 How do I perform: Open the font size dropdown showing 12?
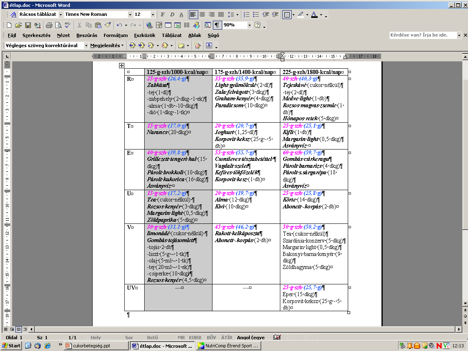click(x=153, y=14)
